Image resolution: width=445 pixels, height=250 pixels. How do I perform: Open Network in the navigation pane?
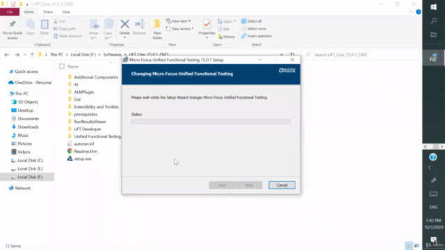[x=23, y=188]
